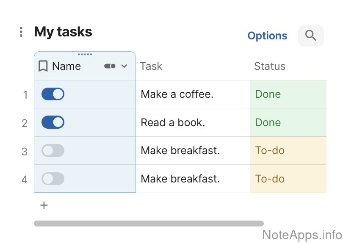The image size is (343, 243).
Task: Switch on the toggle in row 4
Action: point(53,179)
